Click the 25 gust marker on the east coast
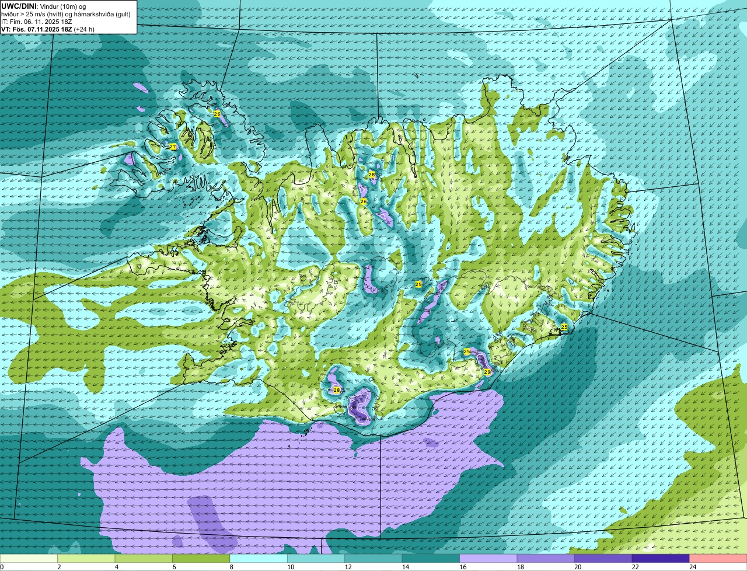 (564, 327)
